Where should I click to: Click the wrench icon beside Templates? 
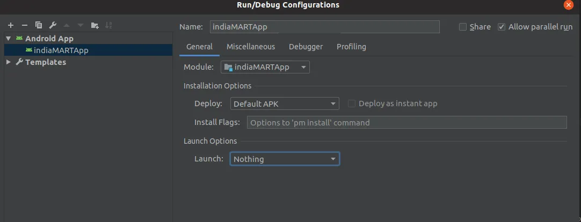(19, 62)
